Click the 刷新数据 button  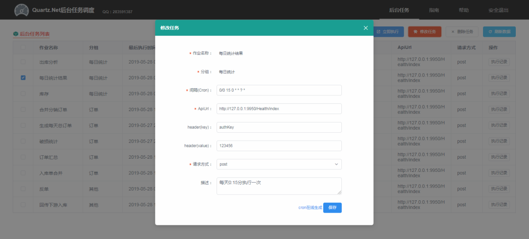pyautogui.click(x=499, y=32)
